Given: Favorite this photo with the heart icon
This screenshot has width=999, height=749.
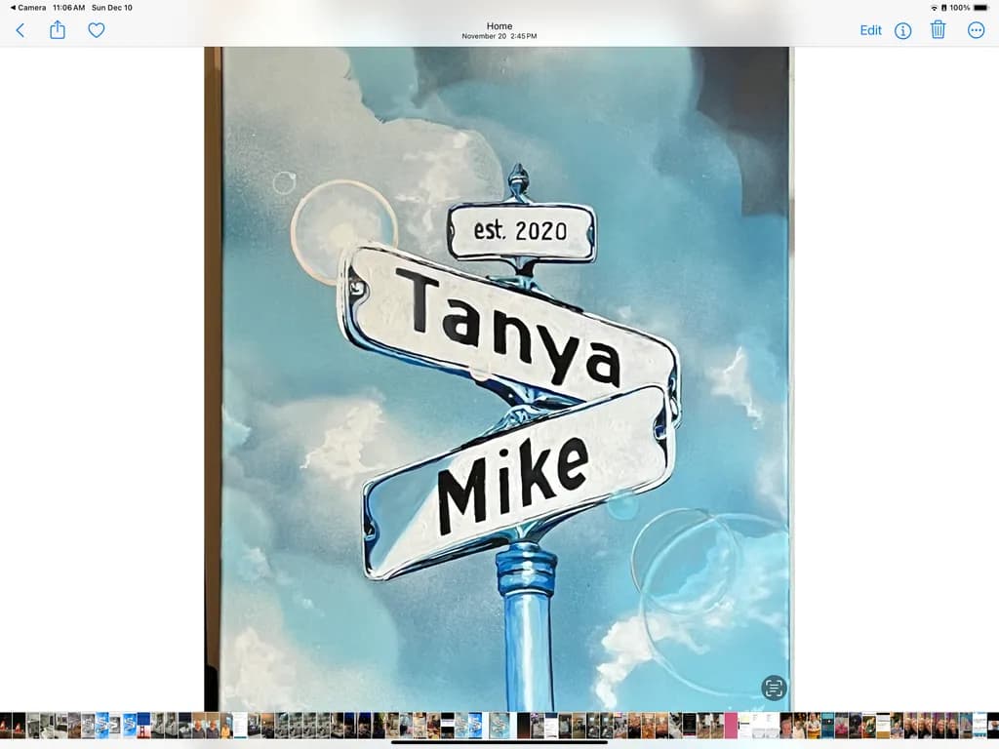Looking at the screenshot, I should (x=97, y=30).
